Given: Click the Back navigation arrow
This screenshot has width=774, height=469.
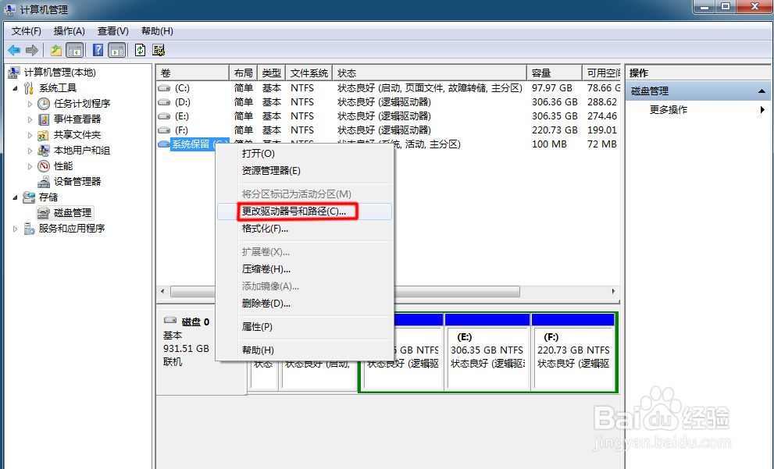Looking at the screenshot, I should pyautogui.click(x=14, y=50).
